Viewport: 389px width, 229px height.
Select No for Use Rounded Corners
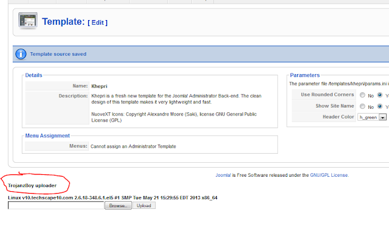pyautogui.click(x=362, y=95)
